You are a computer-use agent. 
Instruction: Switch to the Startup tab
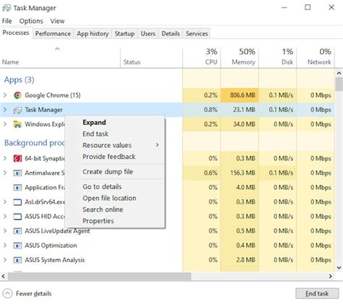click(x=124, y=33)
